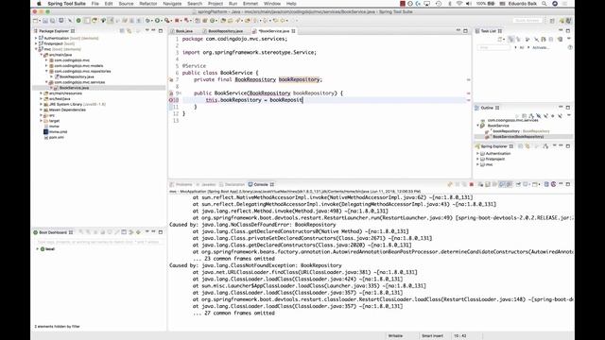
Task: Click the red Stop icon in main toolbar
Action: tap(177, 21)
